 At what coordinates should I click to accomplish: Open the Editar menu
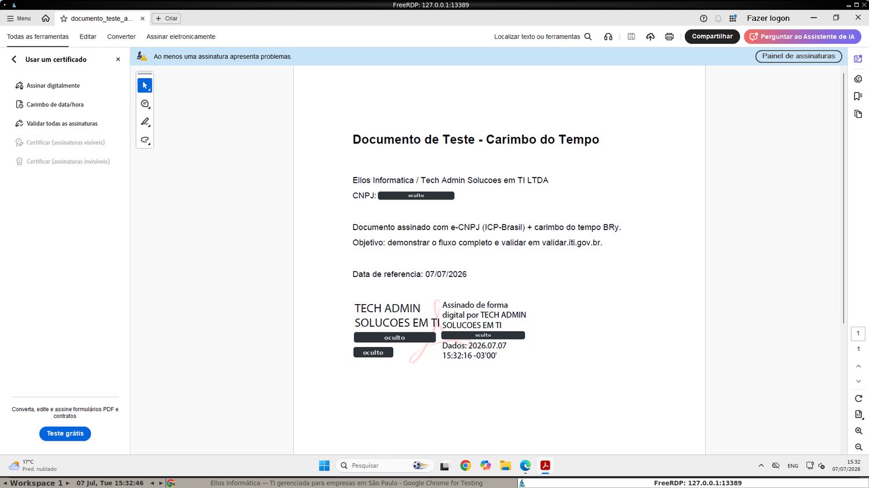tap(88, 36)
